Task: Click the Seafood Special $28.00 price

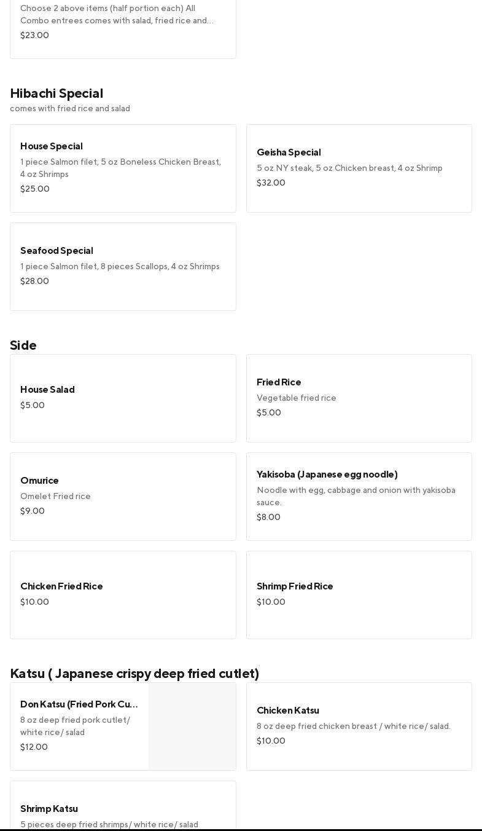Action: (34, 281)
